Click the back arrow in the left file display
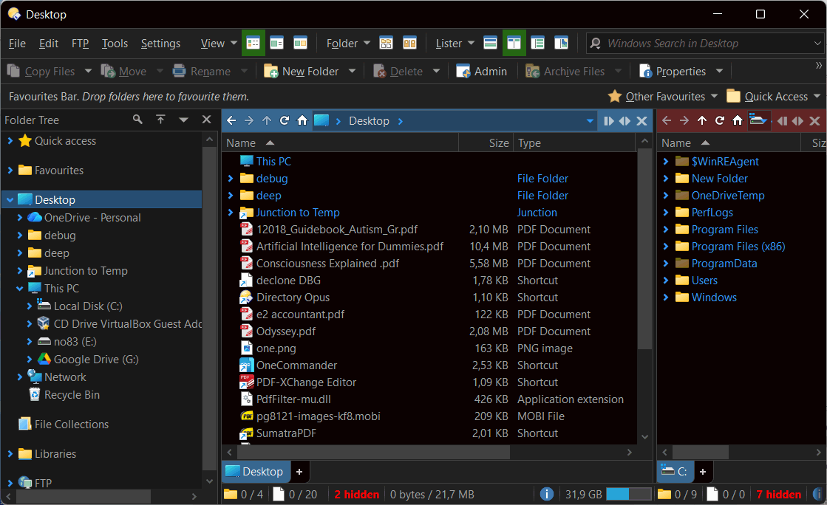827x505 pixels. (x=231, y=120)
